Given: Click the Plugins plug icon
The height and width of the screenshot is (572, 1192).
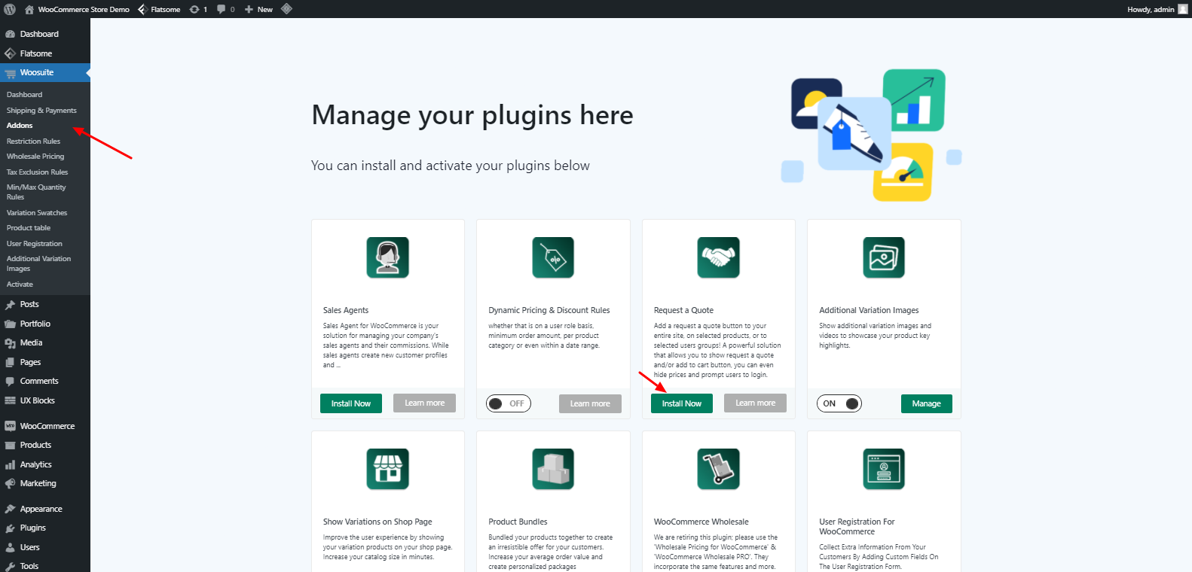Looking at the screenshot, I should pos(10,528).
